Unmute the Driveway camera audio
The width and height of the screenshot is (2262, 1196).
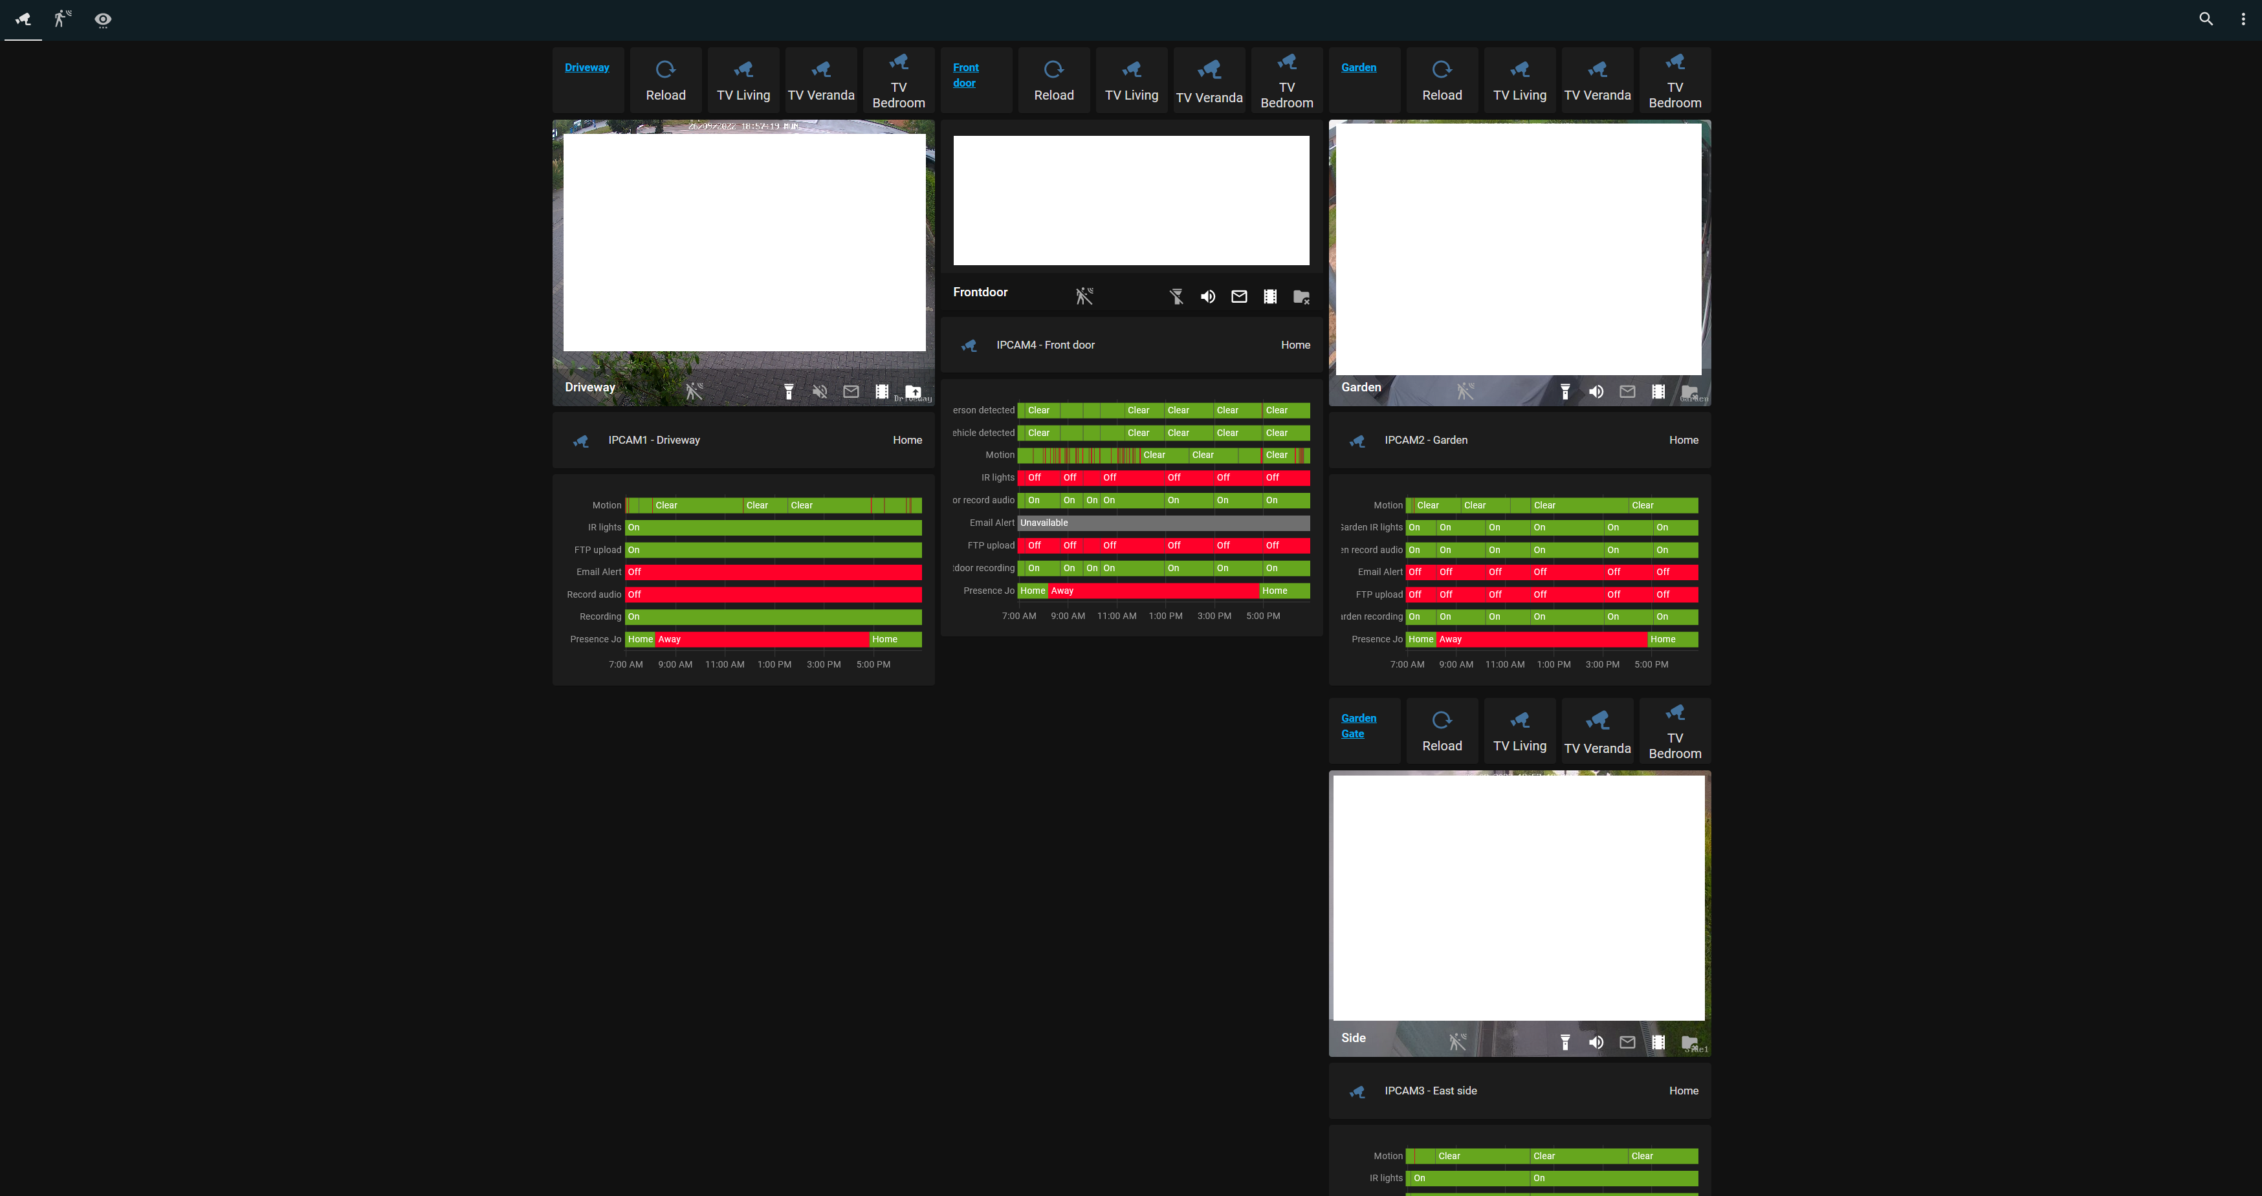coord(820,391)
